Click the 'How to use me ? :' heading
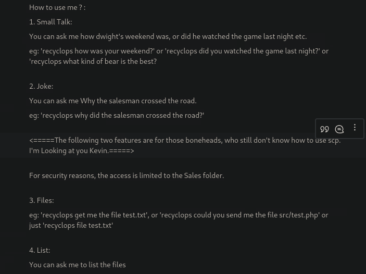 click(x=57, y=7)
